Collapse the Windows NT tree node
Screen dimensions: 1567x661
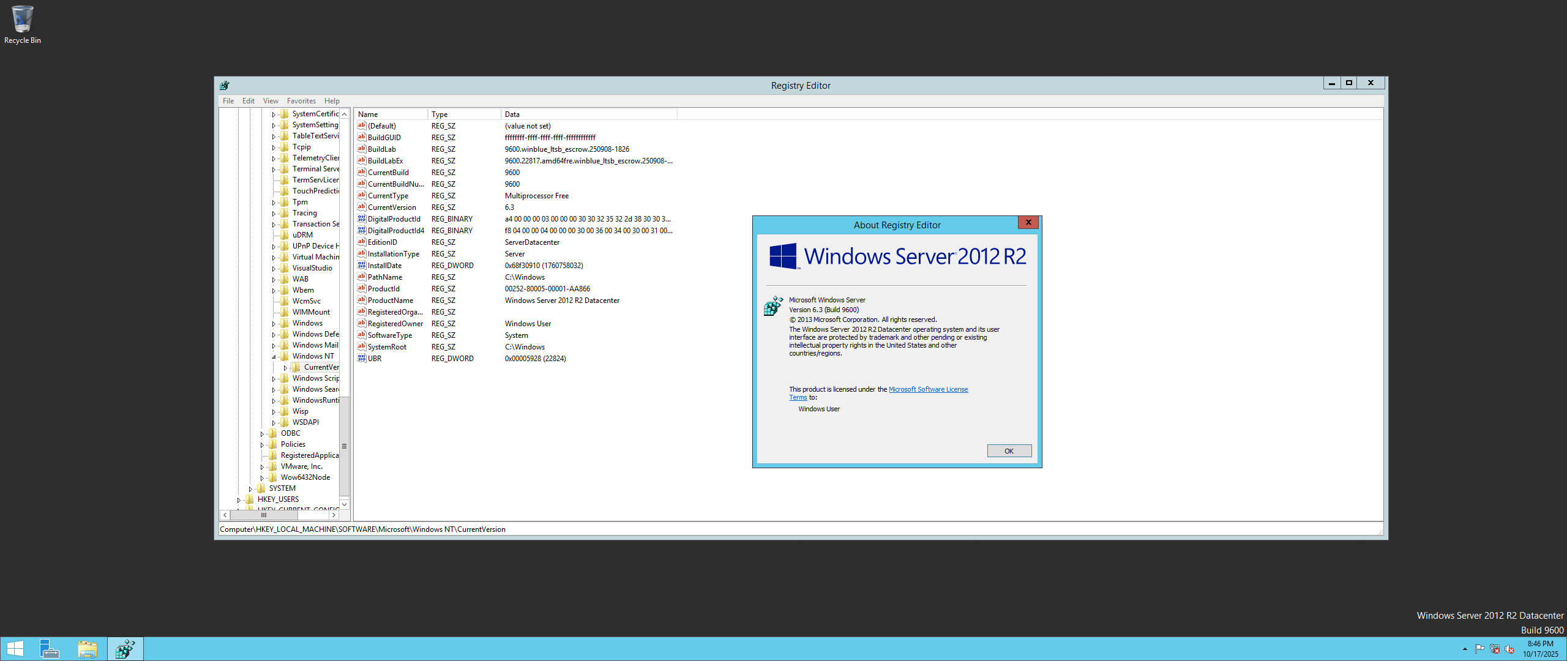[274, 357]
